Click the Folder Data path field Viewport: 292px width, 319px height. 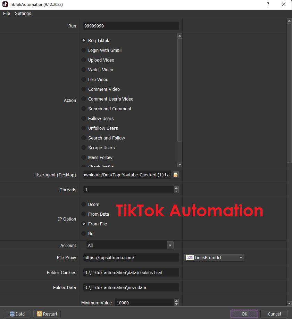click(x=131, y=287)
